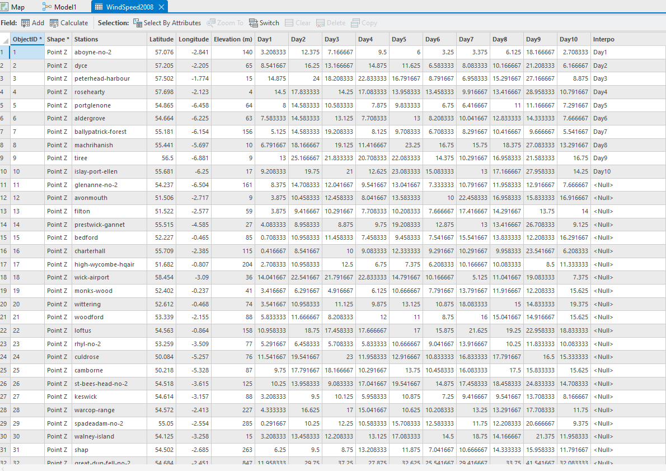The image size is (666, 471).
Task: Click Day9 value 28.958333 for rosehearty
Action: [540, 92]
